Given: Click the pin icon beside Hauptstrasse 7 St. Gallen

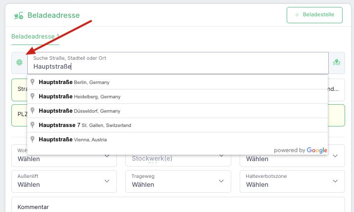Looking at the screenshot, I should pyautogui.click(x=33, y=125).
